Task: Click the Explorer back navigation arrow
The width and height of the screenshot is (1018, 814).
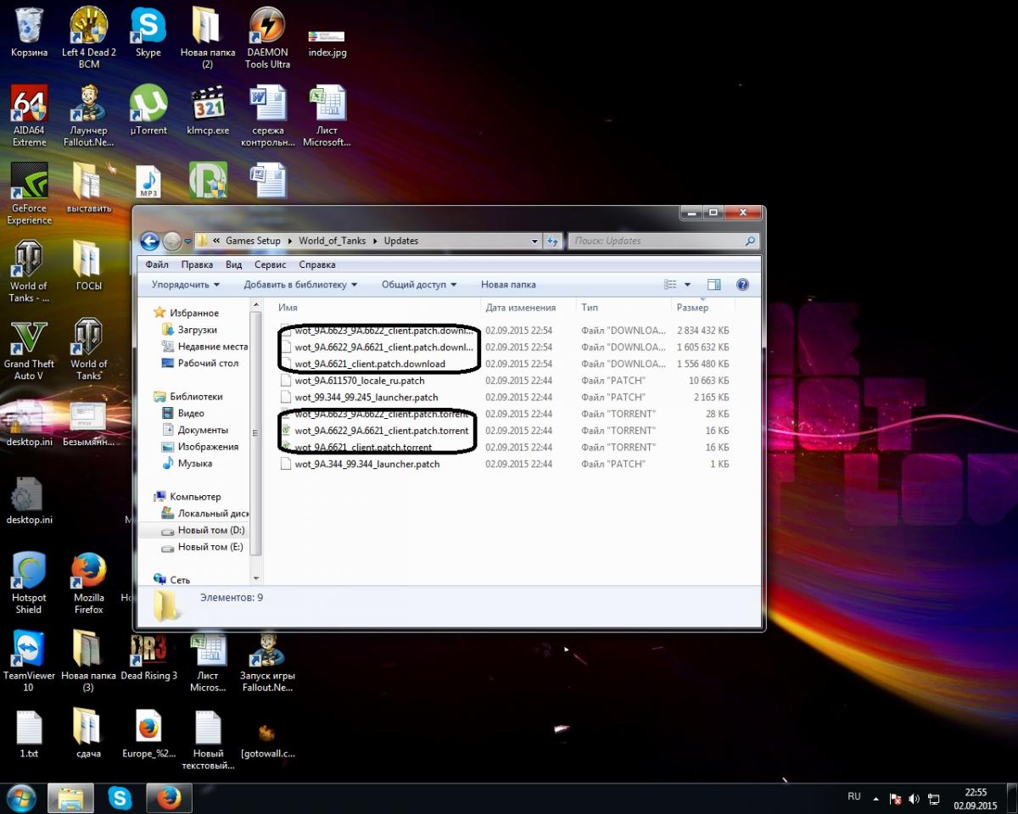Action: (150, 241)
